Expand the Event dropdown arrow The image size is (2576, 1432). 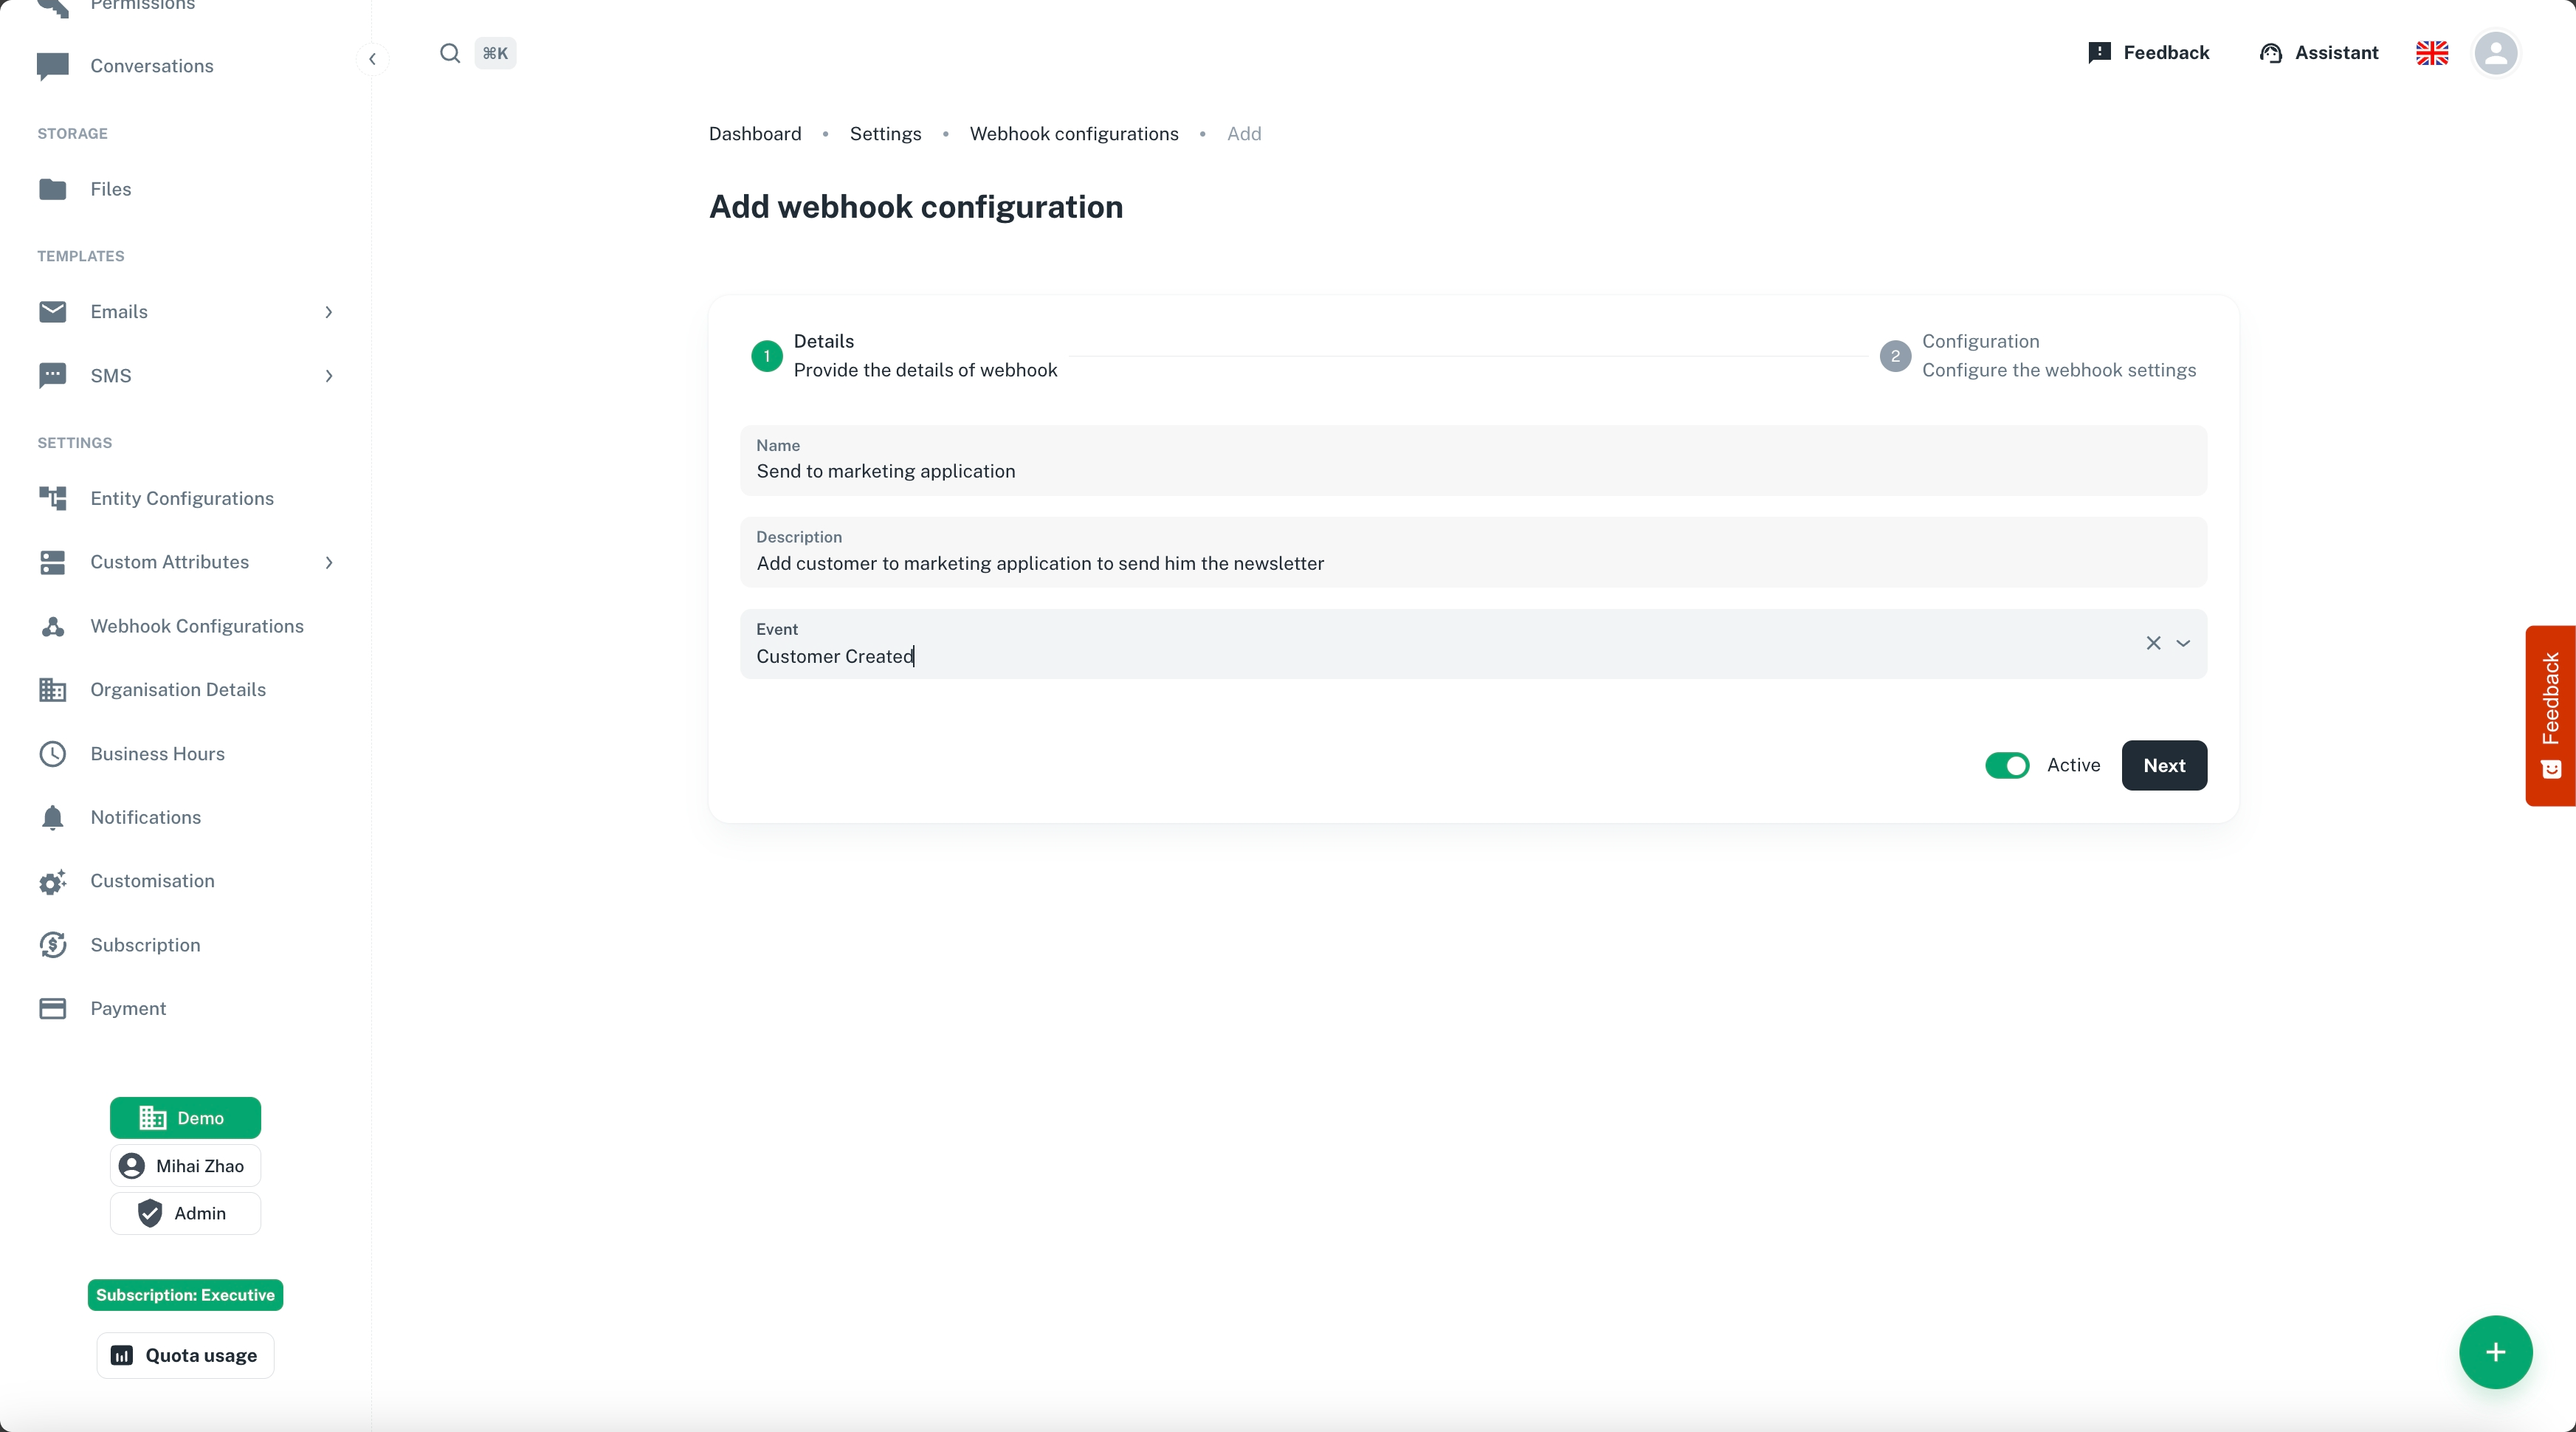(2183, 643)
